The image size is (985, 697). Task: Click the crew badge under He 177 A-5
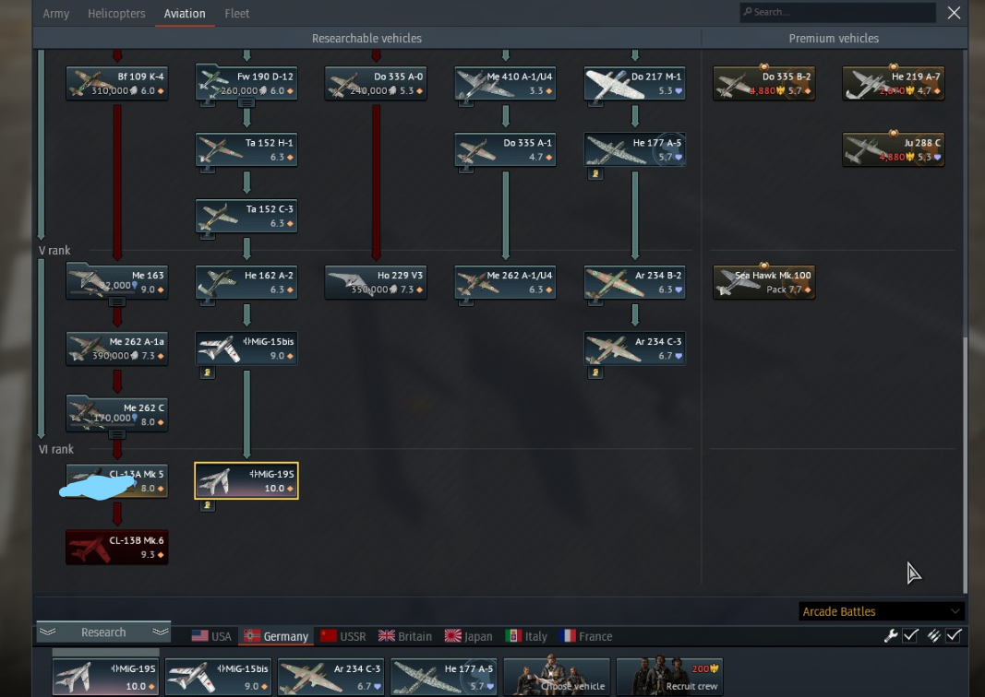[x=595, y=173]
